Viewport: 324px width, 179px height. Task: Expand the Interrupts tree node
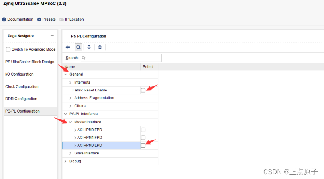coord(71,82)
